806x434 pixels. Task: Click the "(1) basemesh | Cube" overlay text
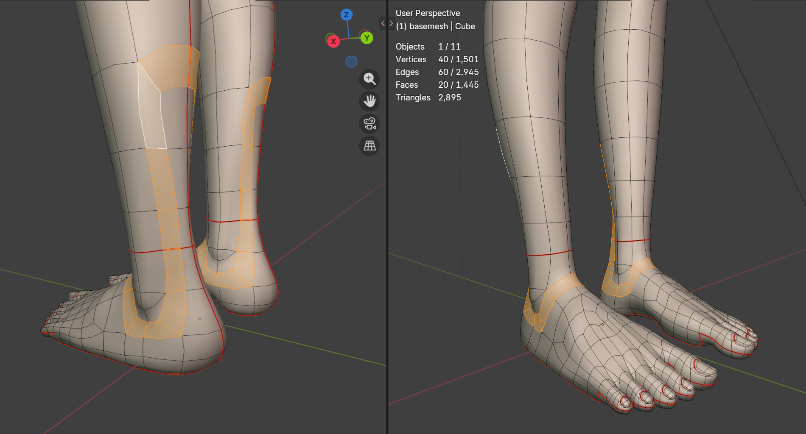[435, 26]
